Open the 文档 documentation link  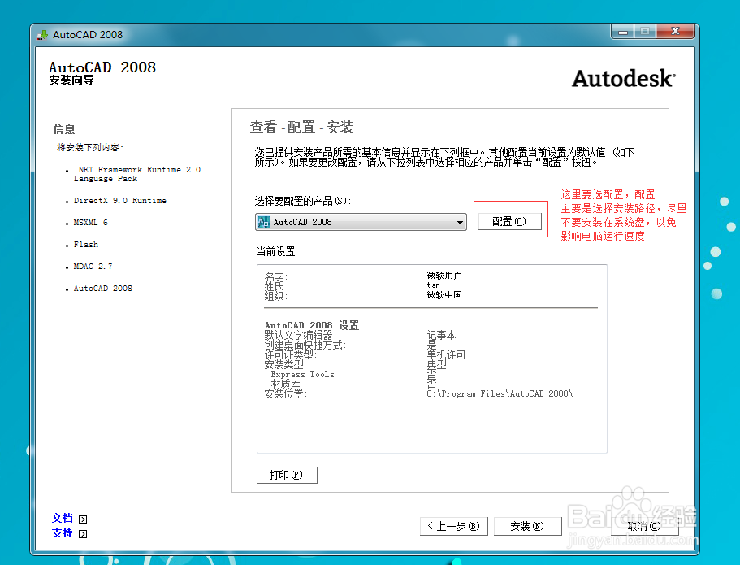[63, 518]
